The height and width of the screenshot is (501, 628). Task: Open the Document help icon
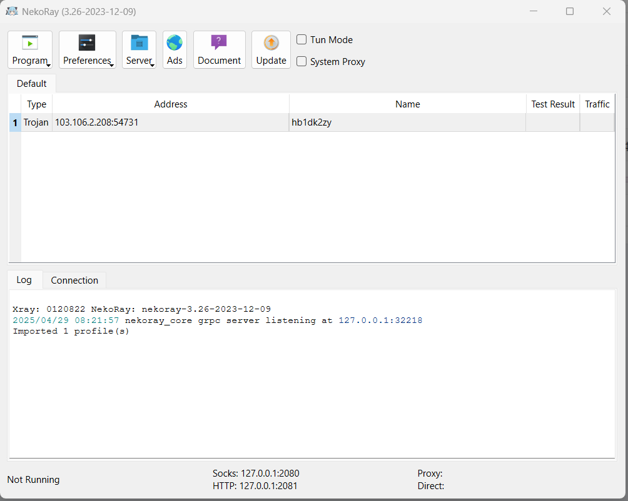click(219, 42)
